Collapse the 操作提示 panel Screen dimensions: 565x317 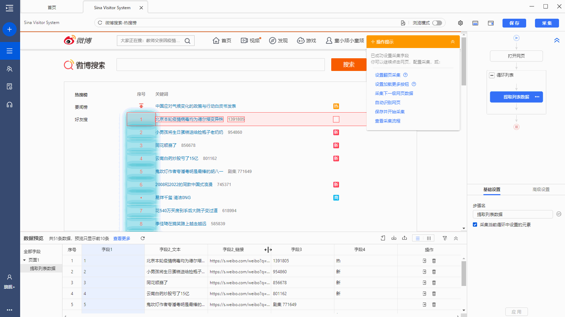tap(452, 42)
